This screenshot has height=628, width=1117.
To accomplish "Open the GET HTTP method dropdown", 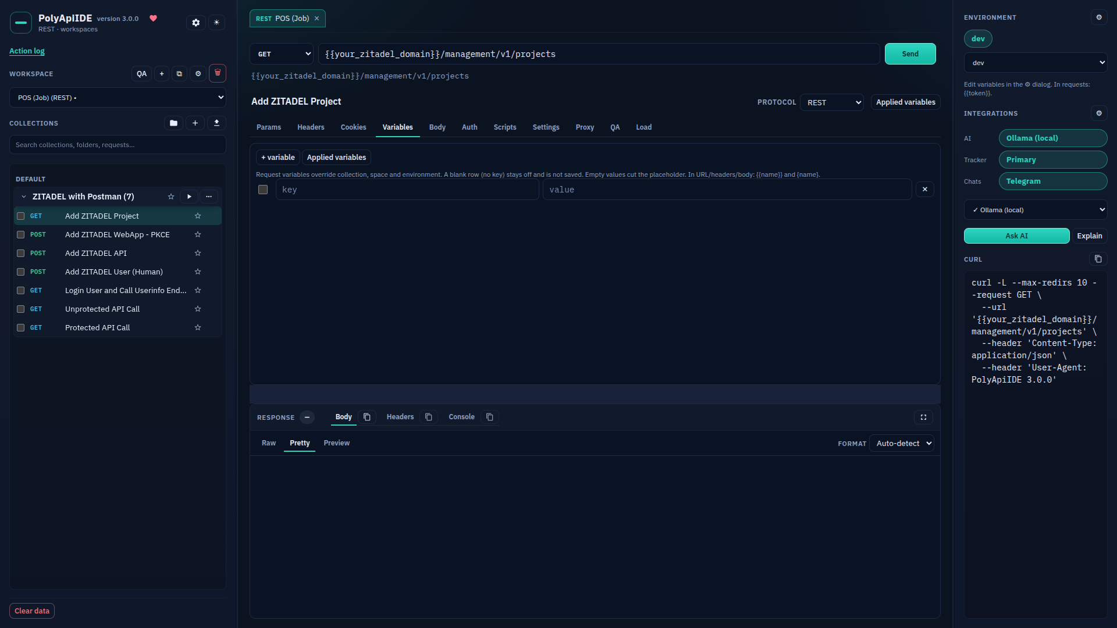I will (282, 54).
